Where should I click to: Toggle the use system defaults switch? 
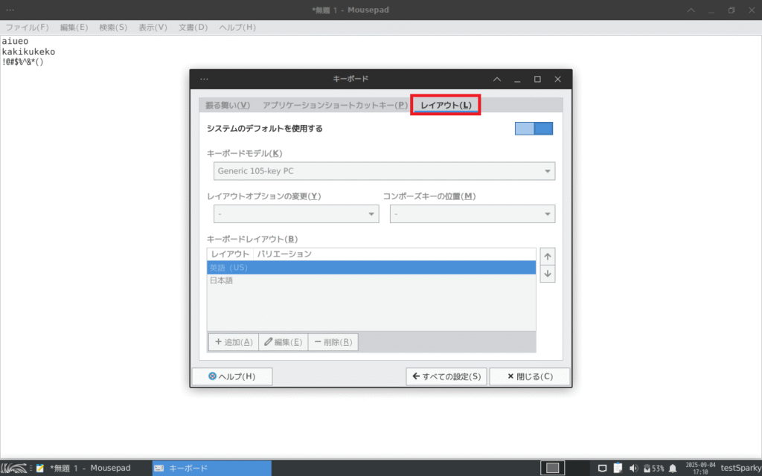[x=534, y=129]
